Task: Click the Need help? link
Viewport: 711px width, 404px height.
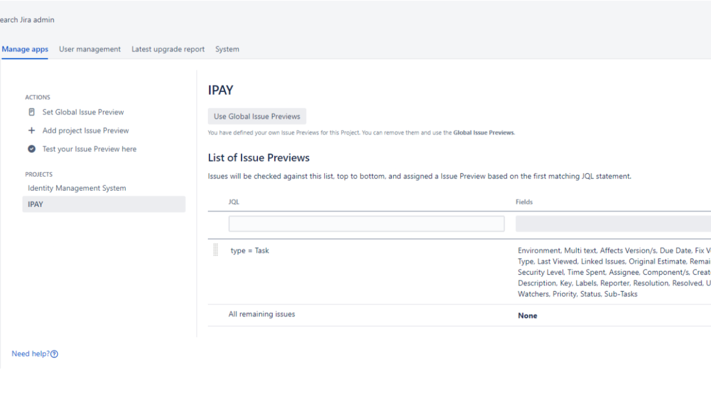Action: point(30,354)
